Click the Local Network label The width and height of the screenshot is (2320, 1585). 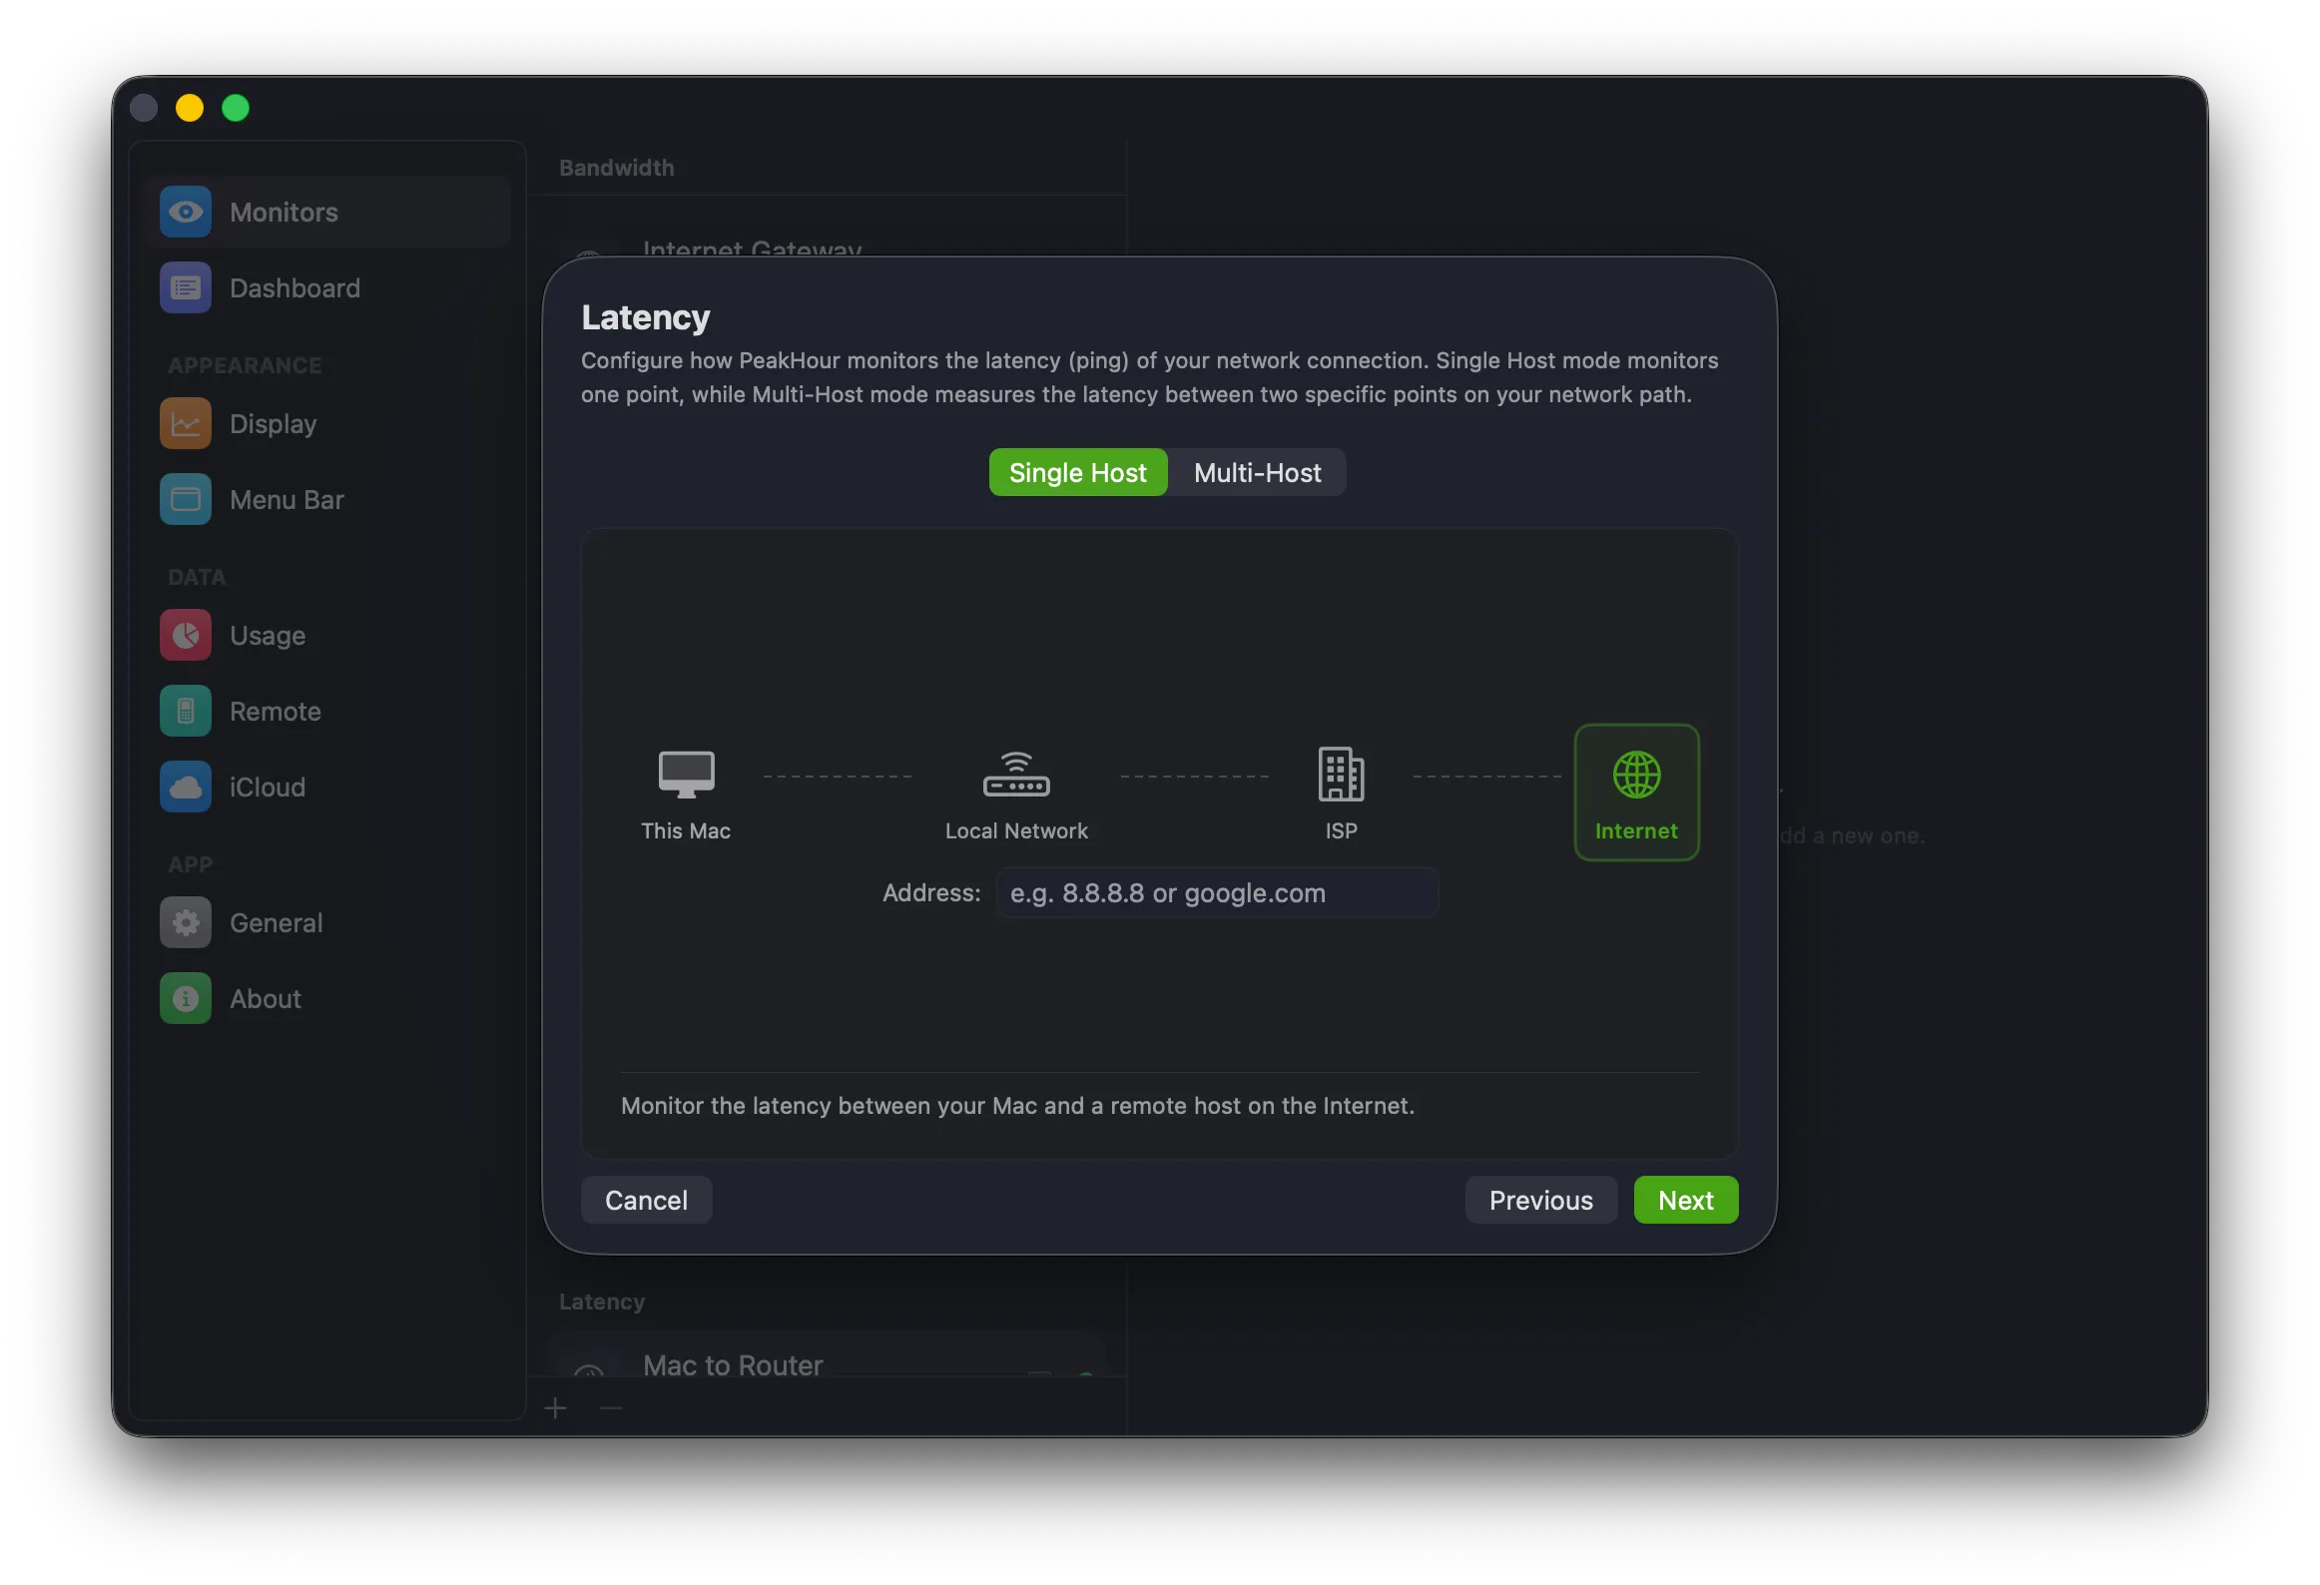coord(1016,830)
